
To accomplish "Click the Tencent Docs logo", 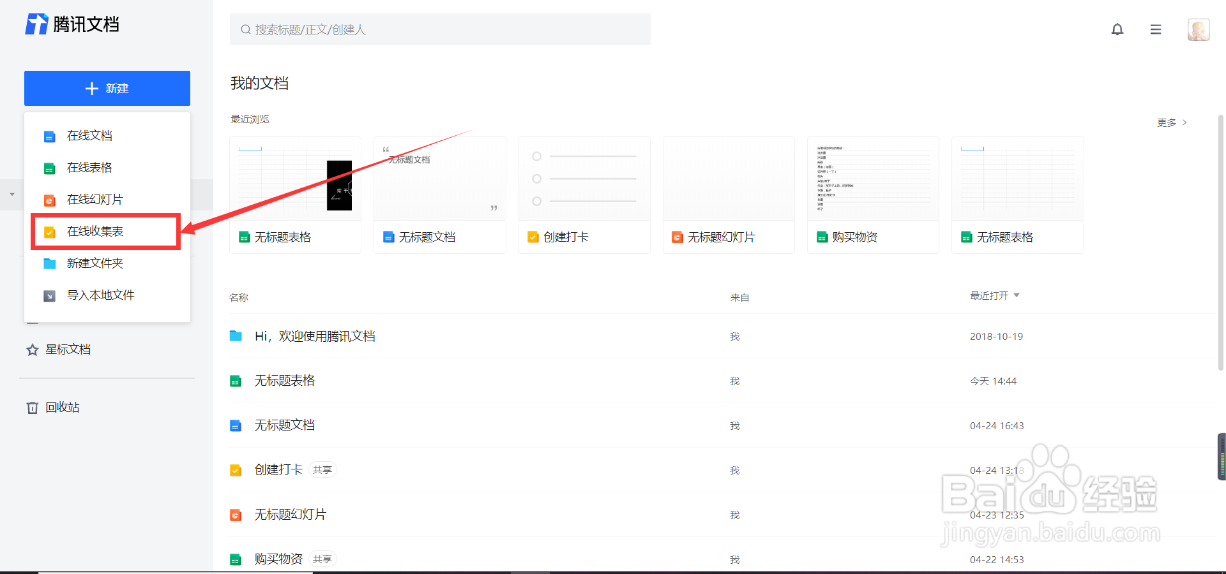I will point(72,24).
